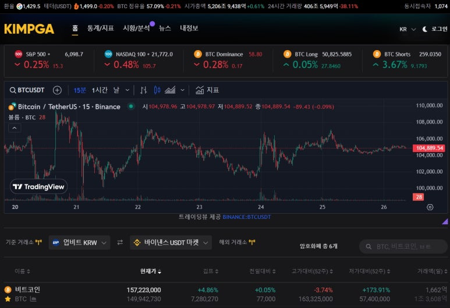Select the candlestick chart style icon

click(157, 90)
